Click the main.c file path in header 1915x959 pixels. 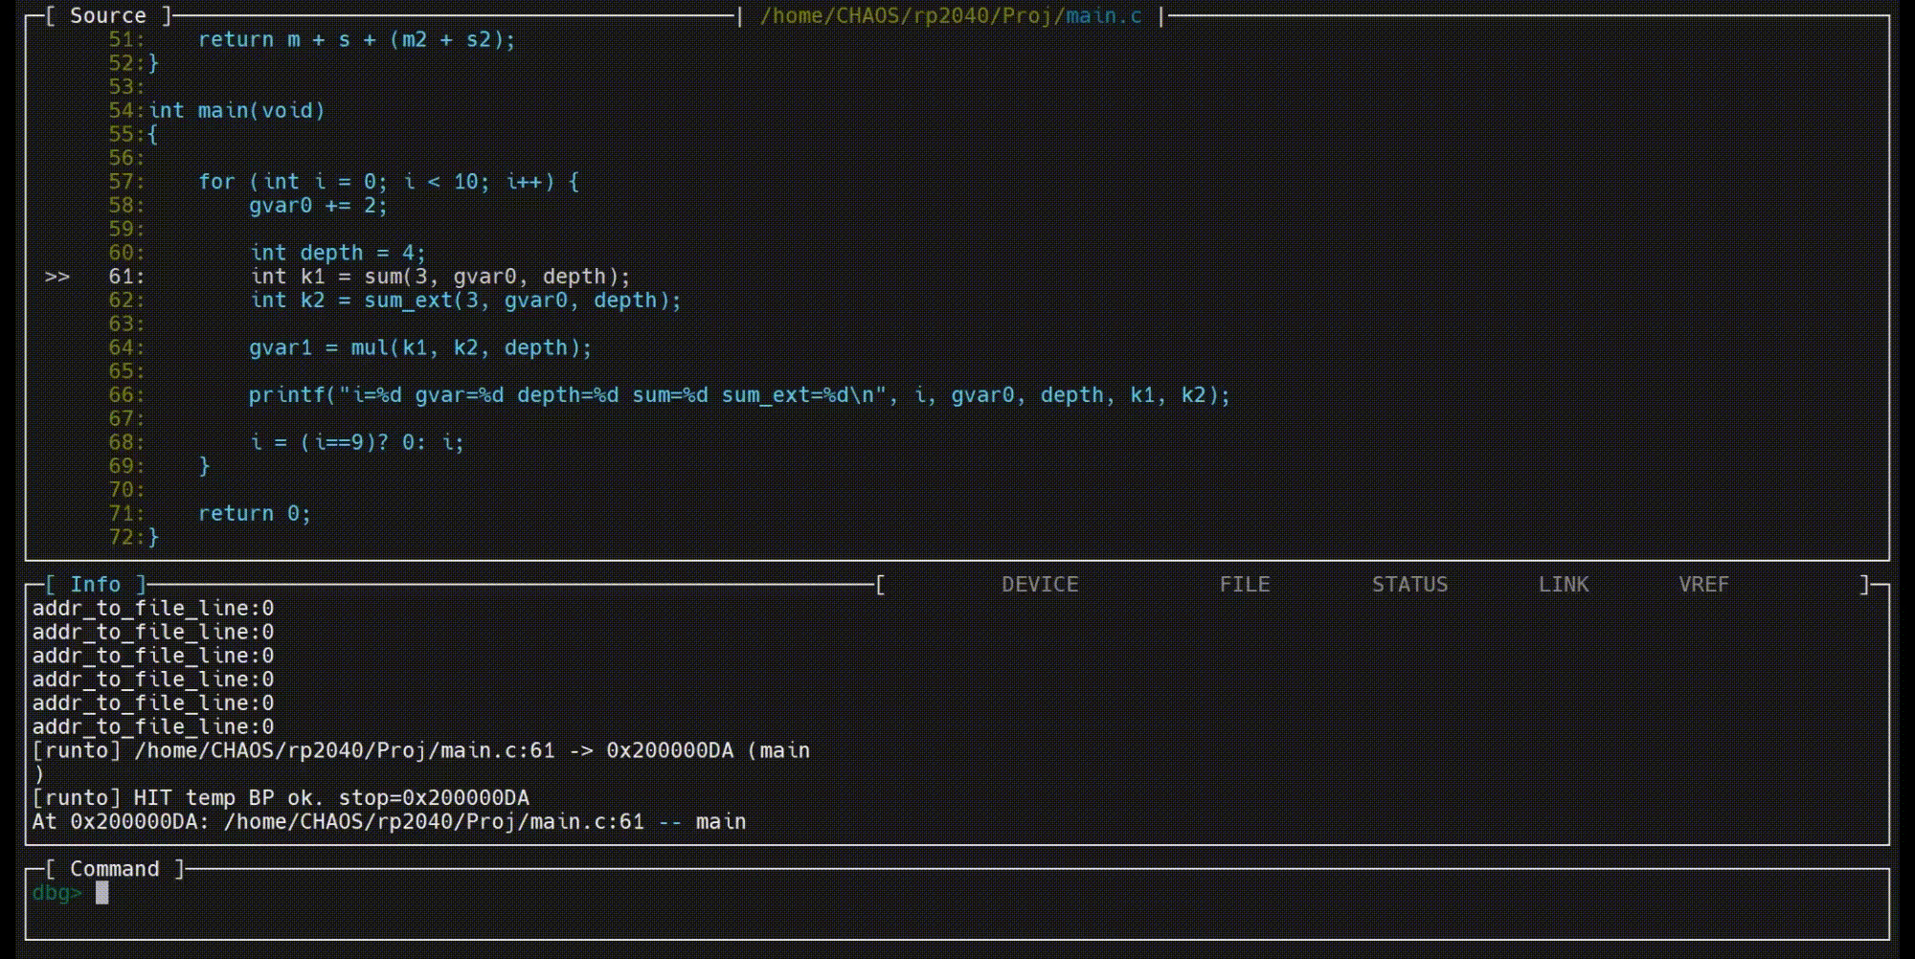point(950,15)
